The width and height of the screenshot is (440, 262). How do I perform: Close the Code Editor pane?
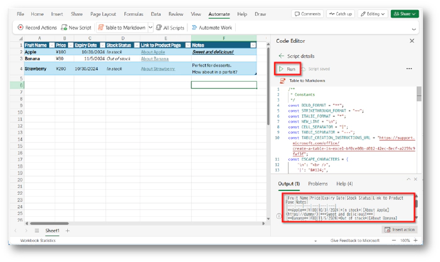[412, 40]
